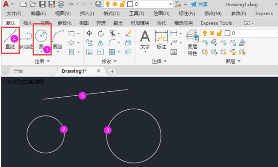Toggle padlock in quick access layer box
Viewport: 278px width, 167px height.
pyautogui.click(x=122, y=4)
